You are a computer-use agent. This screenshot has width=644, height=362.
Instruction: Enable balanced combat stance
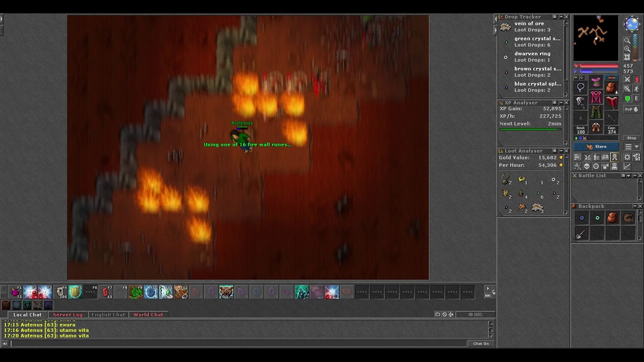pos(627,89)
